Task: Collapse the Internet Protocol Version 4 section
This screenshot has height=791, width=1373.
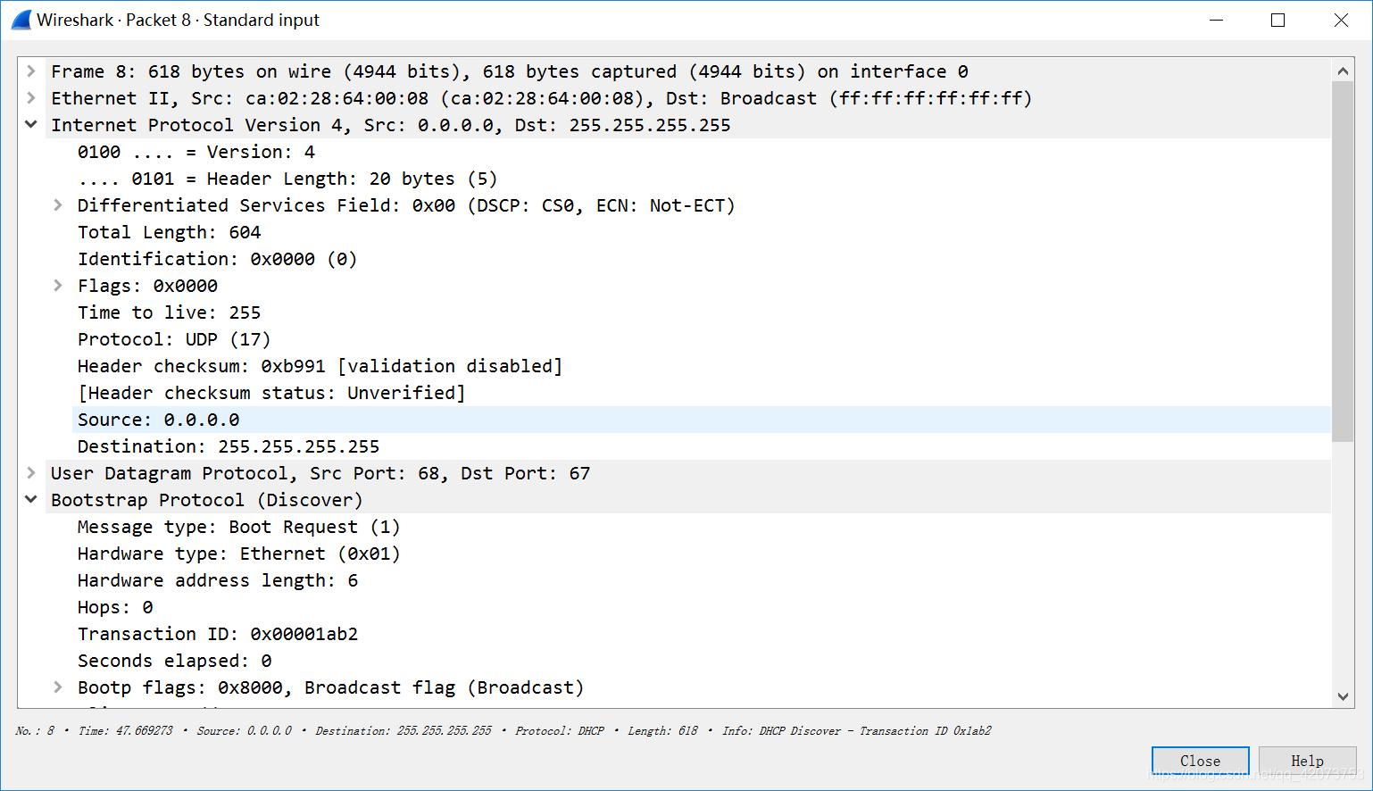Action: 31,125
